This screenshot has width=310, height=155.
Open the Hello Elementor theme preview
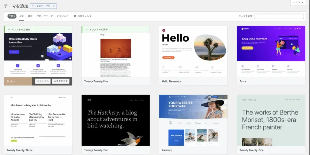(193, 51)
